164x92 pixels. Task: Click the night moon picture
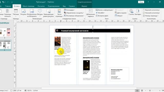click(x=86, y=65)
